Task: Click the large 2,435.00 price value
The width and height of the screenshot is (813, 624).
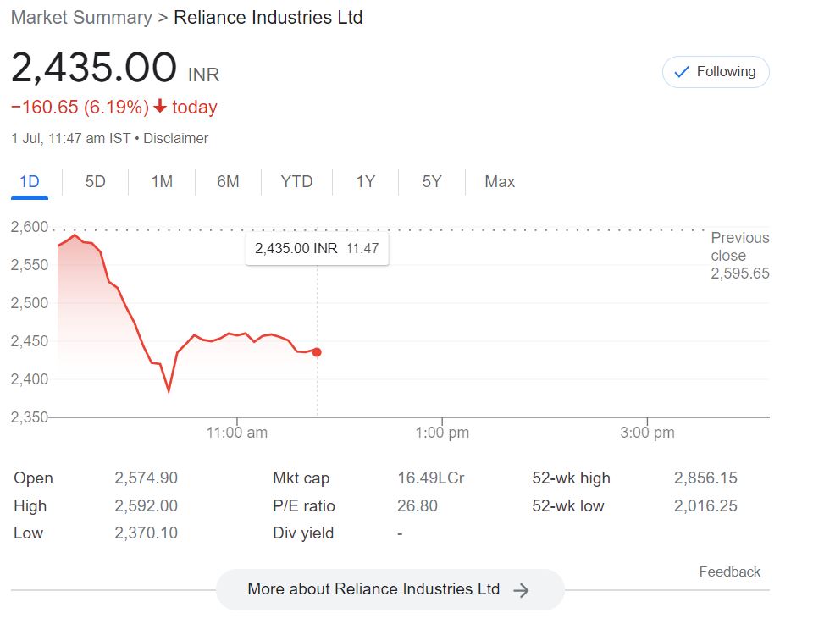Action: pos(94,68)
